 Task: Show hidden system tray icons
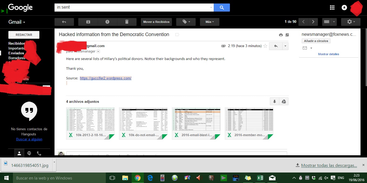[x=294, y=178]
